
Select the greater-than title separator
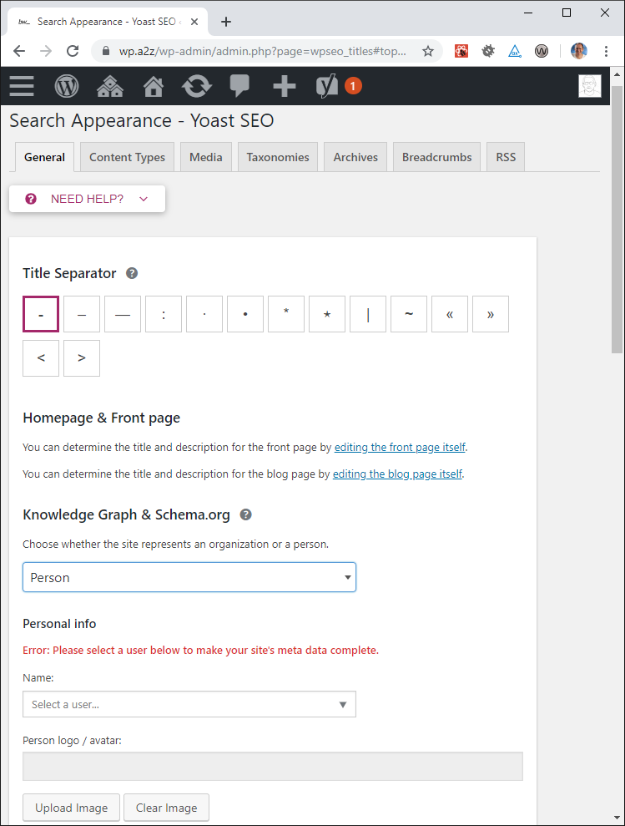coord(82,358)
